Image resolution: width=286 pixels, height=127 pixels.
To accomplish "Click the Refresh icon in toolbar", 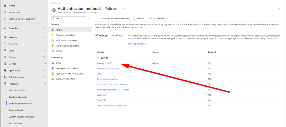I will (x=134, y=18).
